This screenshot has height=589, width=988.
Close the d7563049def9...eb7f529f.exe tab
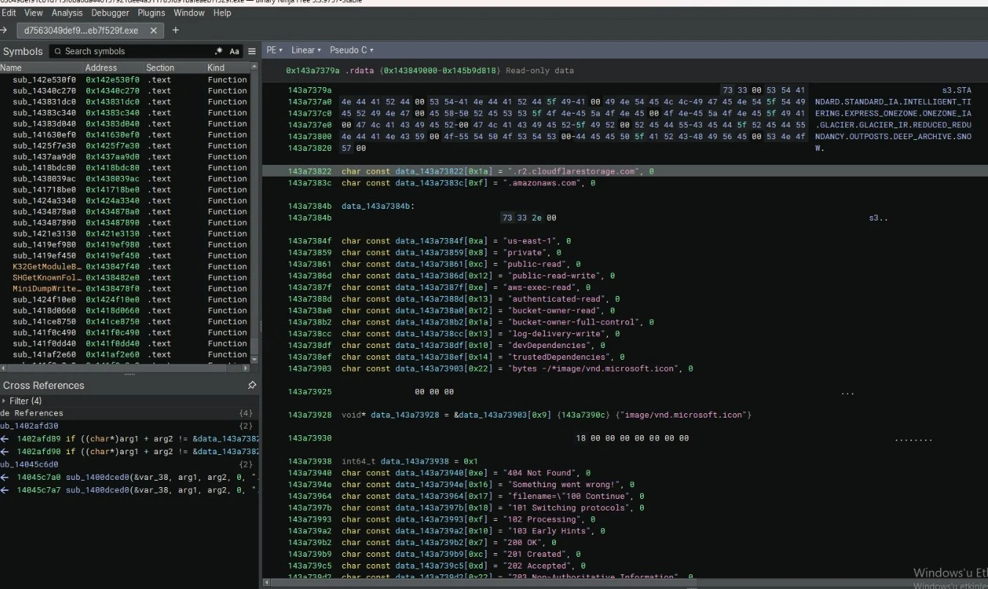[x=154, y=31]
